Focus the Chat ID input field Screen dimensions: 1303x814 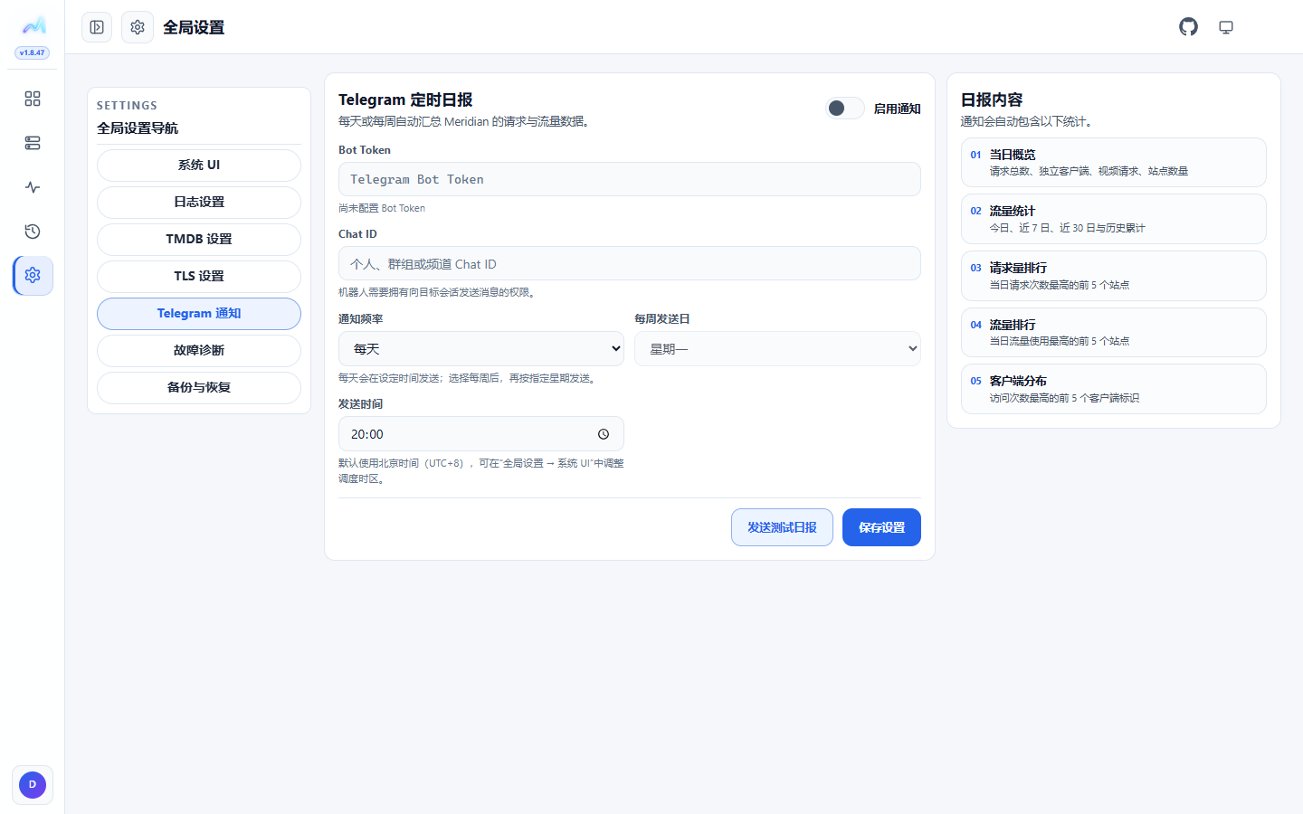630,264
